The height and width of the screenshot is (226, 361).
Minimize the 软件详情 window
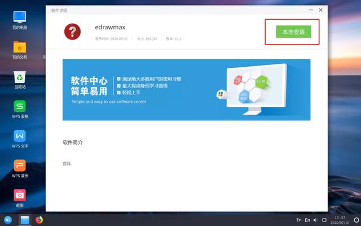311,10
